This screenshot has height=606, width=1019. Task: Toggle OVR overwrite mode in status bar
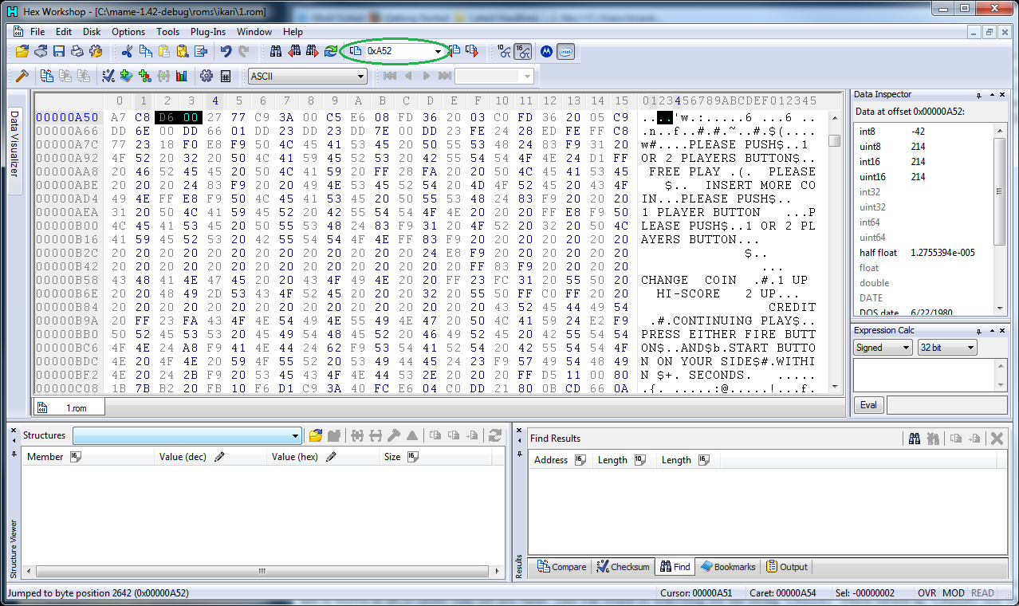pyautogui.click(x=927, y=593)
